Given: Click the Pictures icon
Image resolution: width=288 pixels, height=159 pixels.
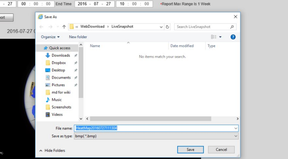Looking at the screenshot, I should point(48,85).
